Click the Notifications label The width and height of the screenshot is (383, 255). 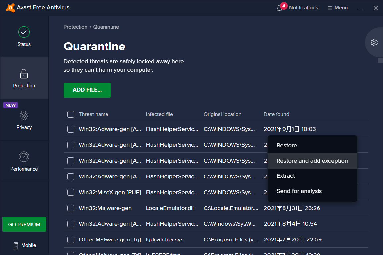point(303,8)
